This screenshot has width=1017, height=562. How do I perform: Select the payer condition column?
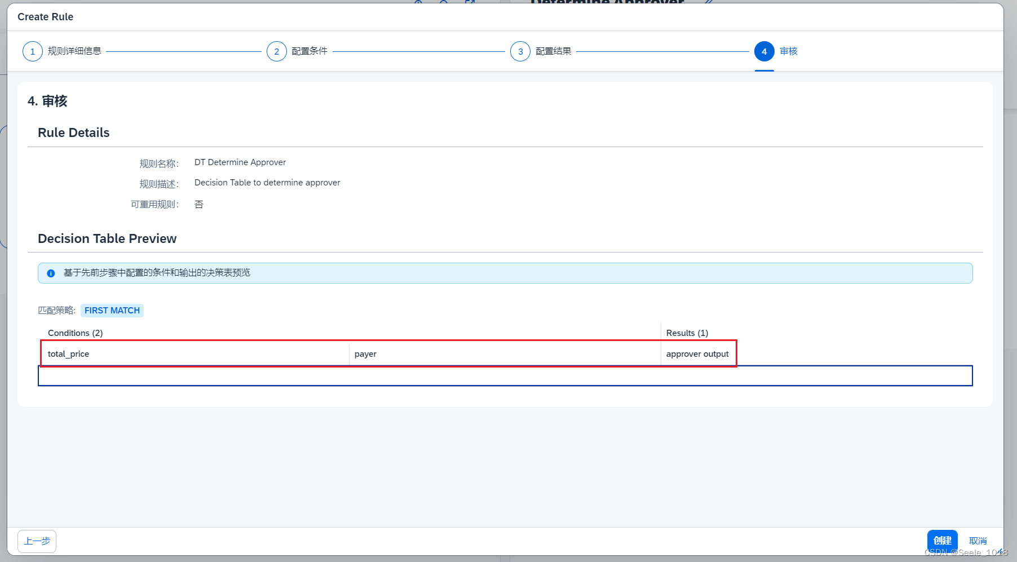(505, 354)
